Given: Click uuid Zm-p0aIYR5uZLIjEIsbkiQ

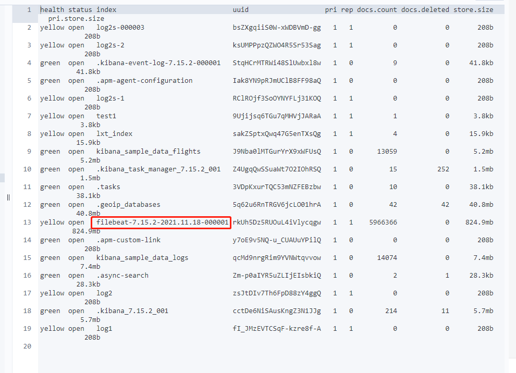Looking at the screenshot, I should coord(277,276).
